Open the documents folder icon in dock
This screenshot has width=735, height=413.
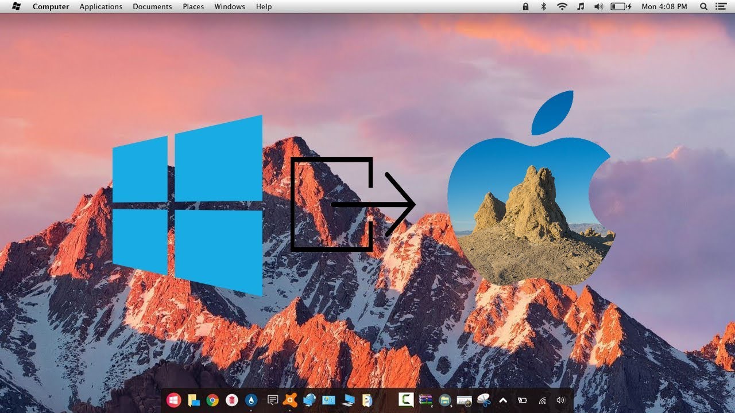click(x=367, y=400)
